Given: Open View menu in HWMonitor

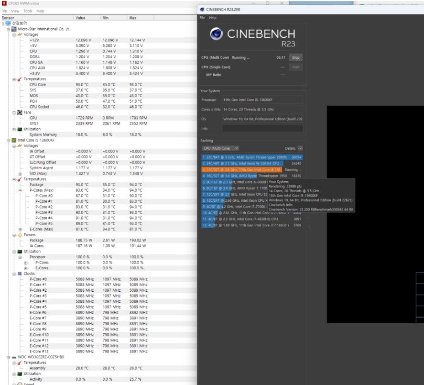Looking at the screenshot, I should [x=15, y=11].
